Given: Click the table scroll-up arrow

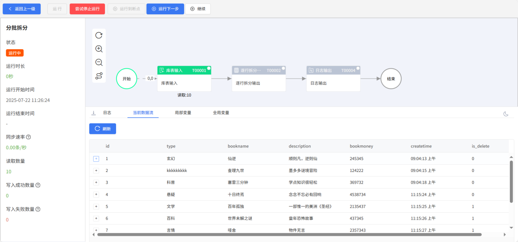Looking at the screenshot, I should 511,157.
